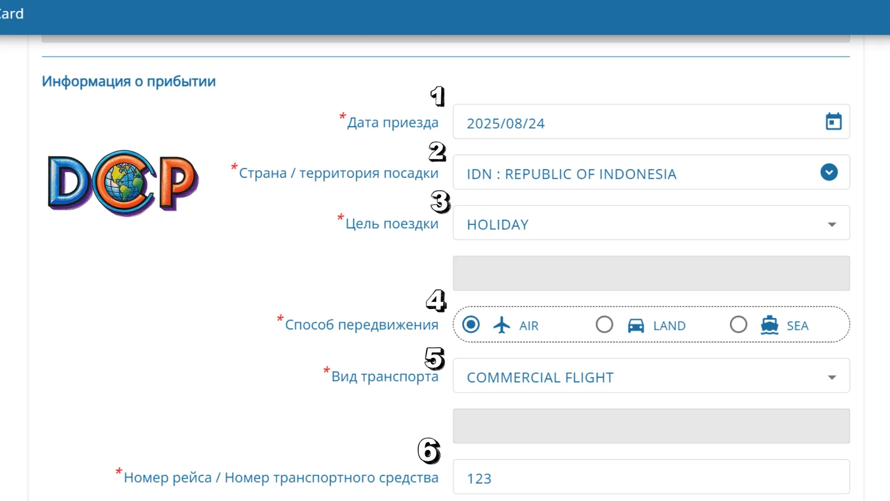Select the AIR radio button

coord(470,325)
